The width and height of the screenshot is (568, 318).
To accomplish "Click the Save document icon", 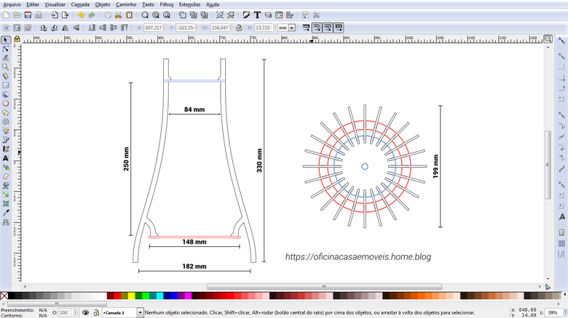I will [27, 15].
